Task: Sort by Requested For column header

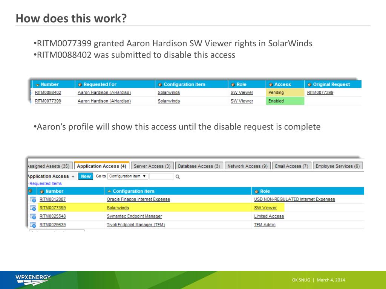Action: click(100, 85)
